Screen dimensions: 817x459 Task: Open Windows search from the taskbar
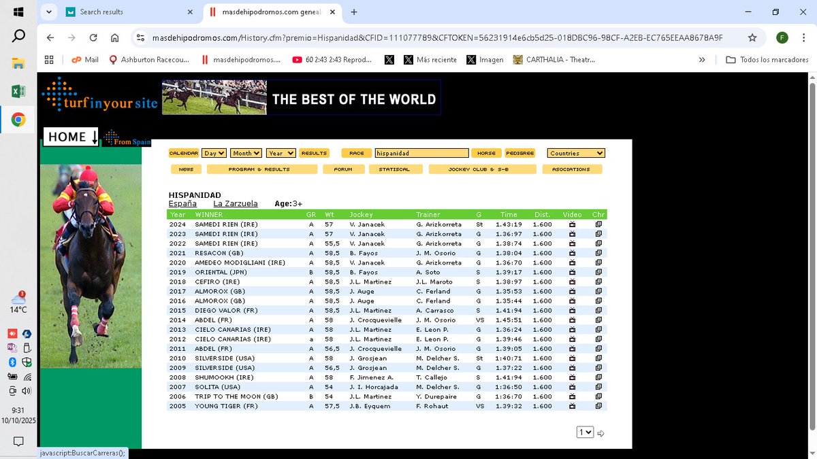[18, 36]
